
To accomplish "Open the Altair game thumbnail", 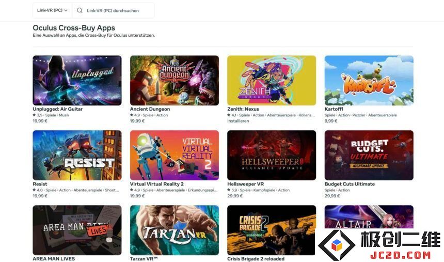I will pos(369,217).
